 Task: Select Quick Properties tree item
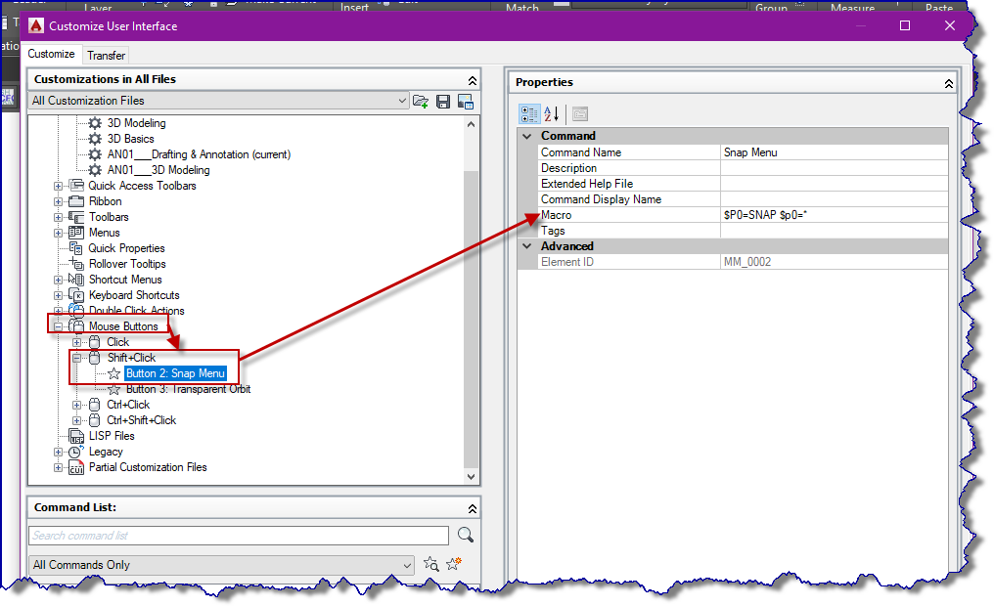[x=126, y=248]
